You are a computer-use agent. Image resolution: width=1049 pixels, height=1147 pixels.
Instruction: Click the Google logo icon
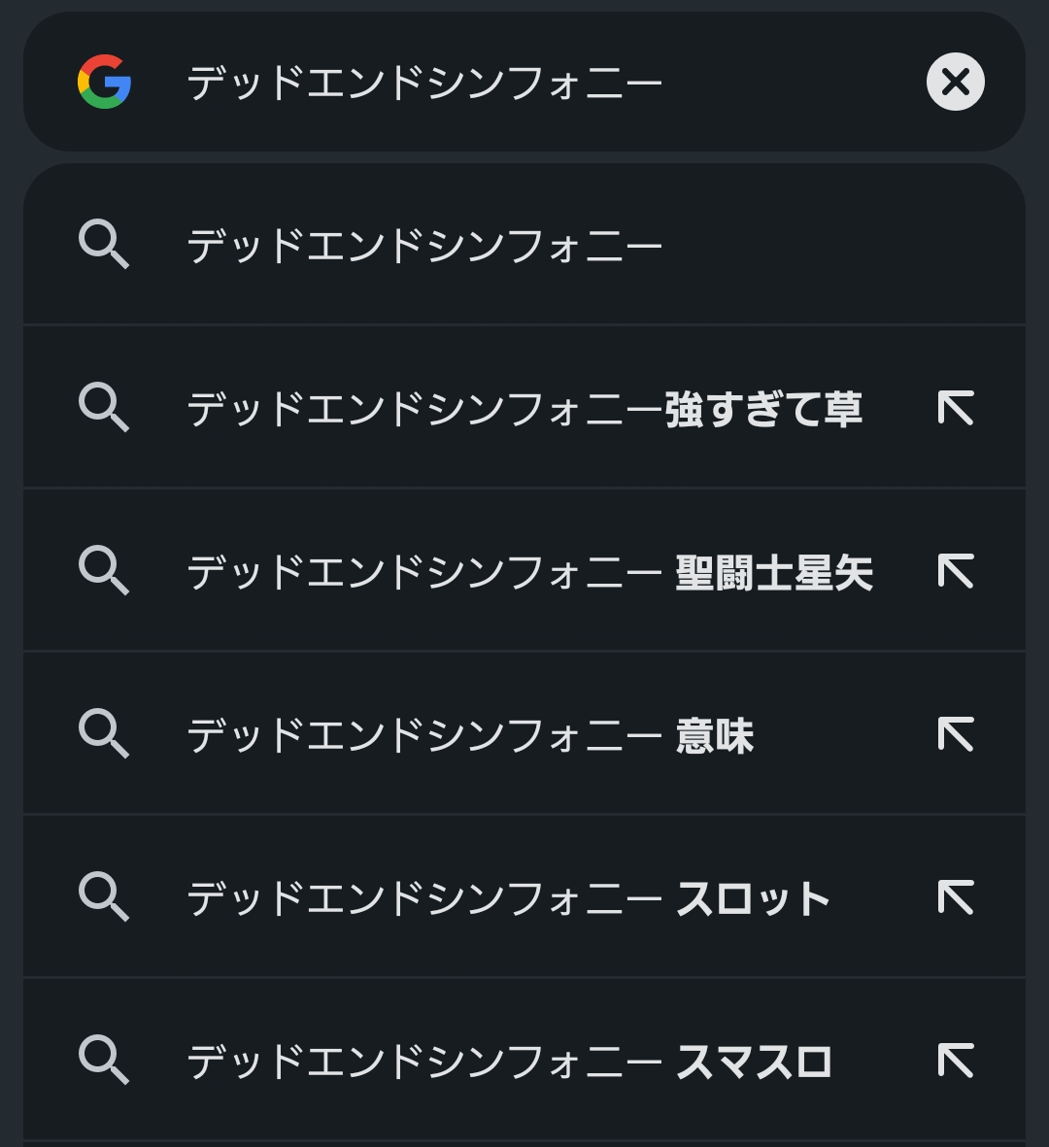pyautogui.click(x=104, y=82)
